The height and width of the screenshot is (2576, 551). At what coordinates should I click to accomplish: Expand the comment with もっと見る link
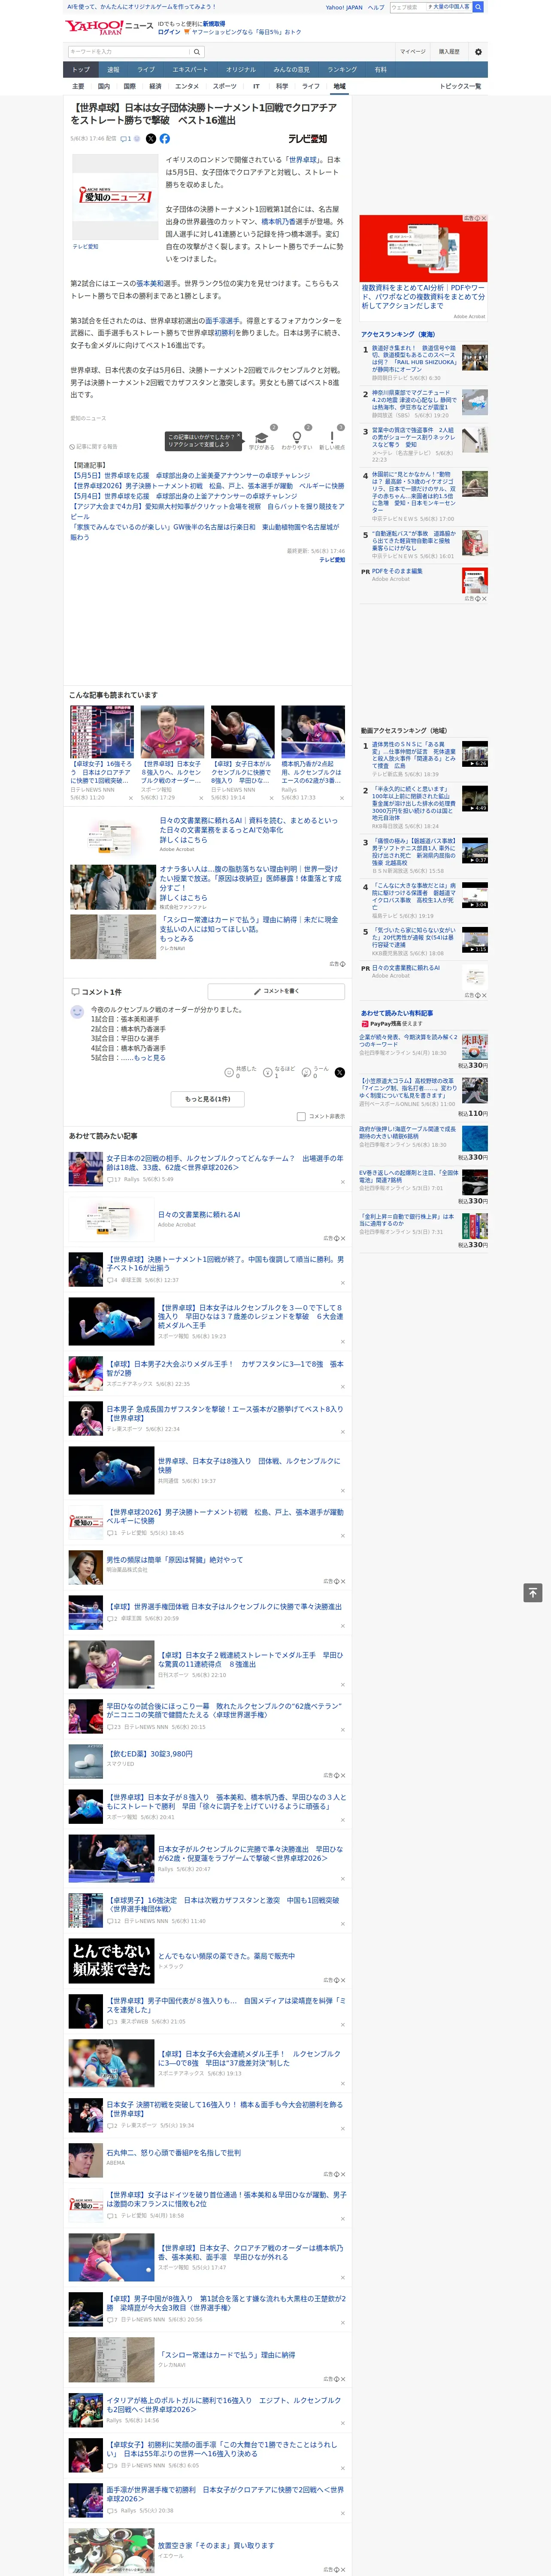pos(150,1057)
